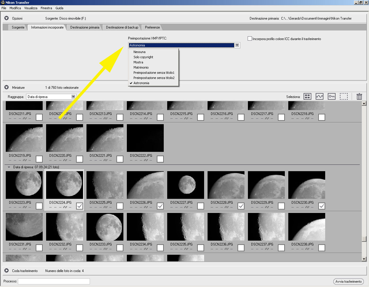The width and height of the screenshot is (369, 287).
Task: Click the Miniature panel label
Action: point(18,88)
